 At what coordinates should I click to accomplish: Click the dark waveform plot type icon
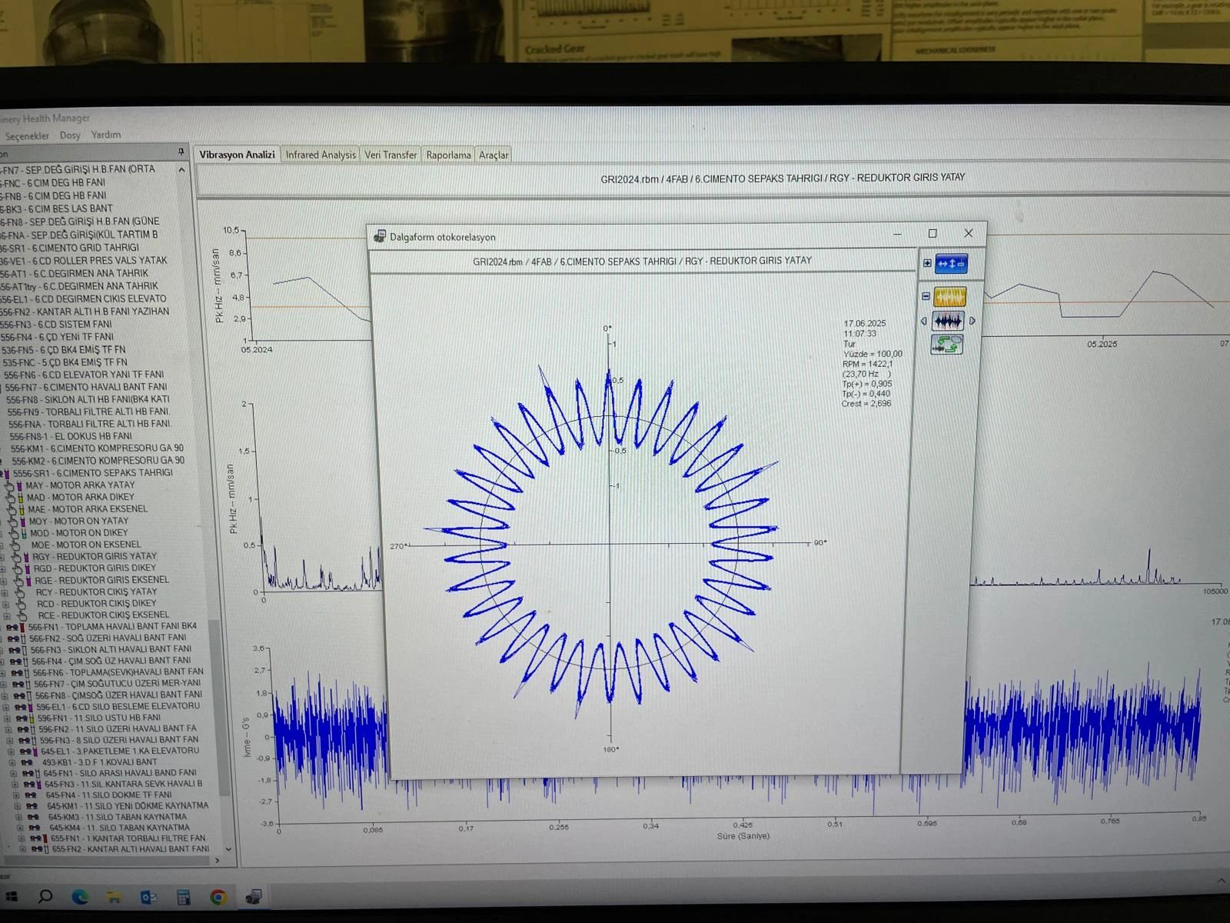click(948, 321)
